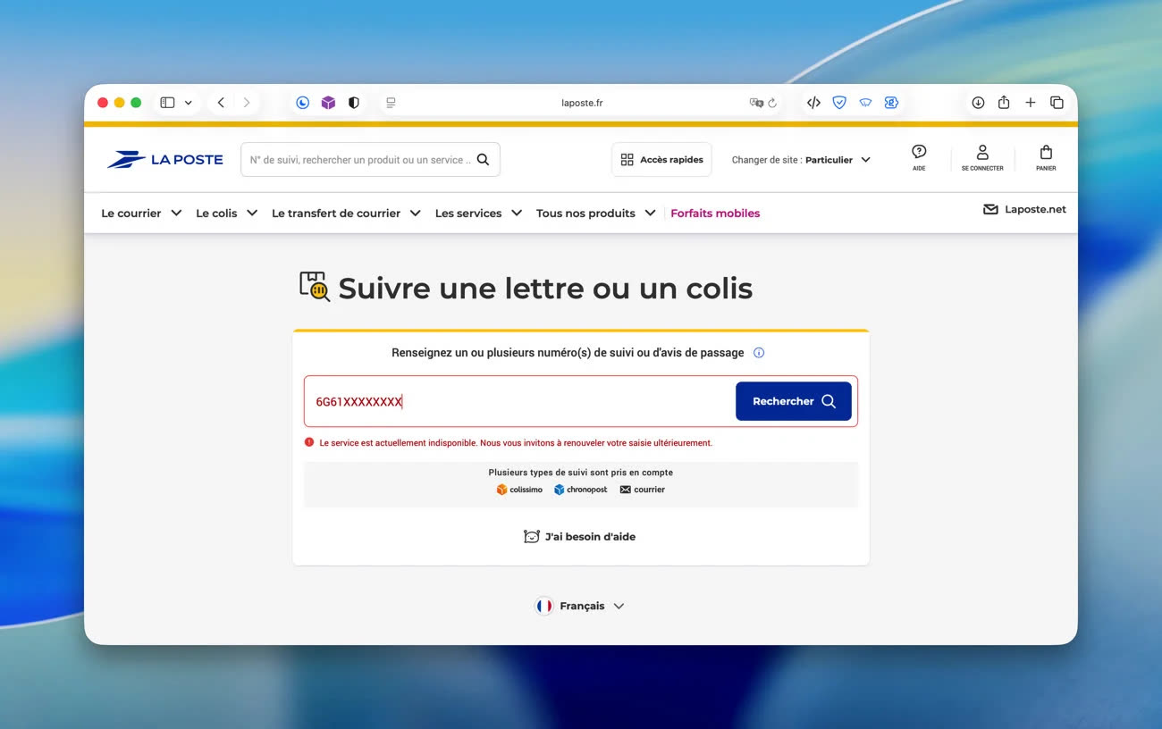1162x729 pixels.
Task: Click the tracking number input field
Action: 518,402
